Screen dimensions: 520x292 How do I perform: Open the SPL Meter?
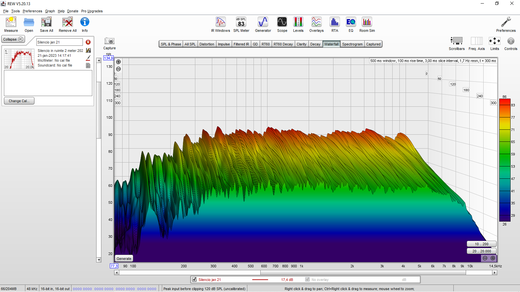pyautogui.click(x=241, y=22)
